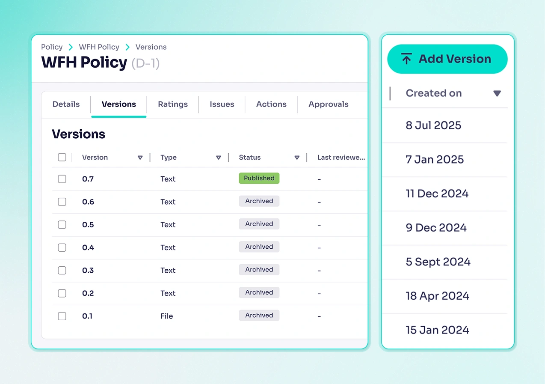Switch to the Ratings tab

(x=172, y=104)
